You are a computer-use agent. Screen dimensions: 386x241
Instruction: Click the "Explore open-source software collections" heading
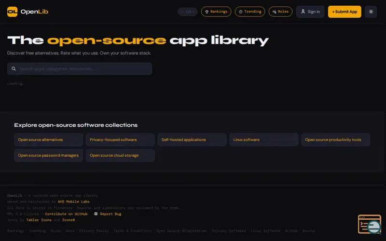(x=76, y=125)
